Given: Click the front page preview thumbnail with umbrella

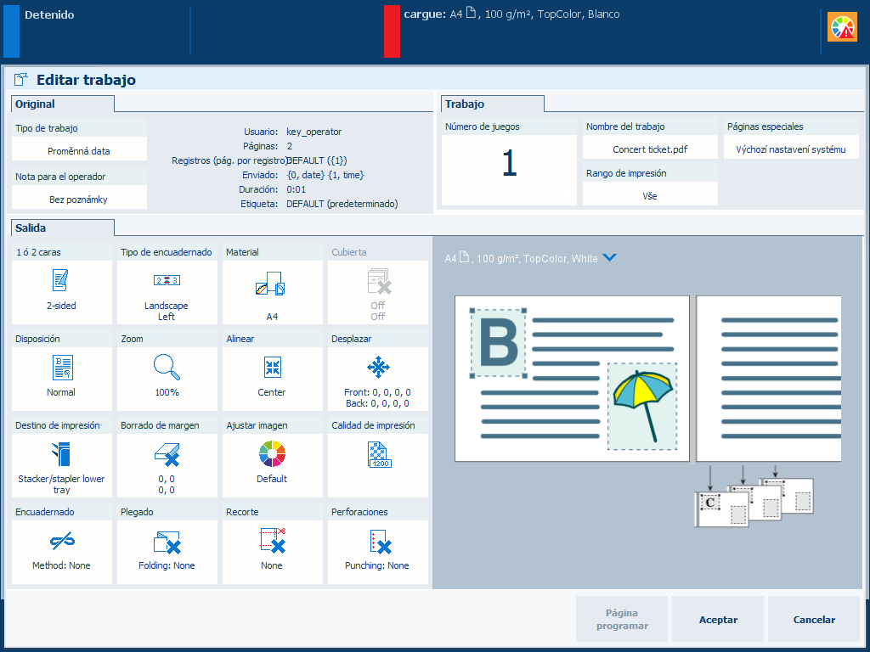Looking at the screenshot, I should coord(572,379).
